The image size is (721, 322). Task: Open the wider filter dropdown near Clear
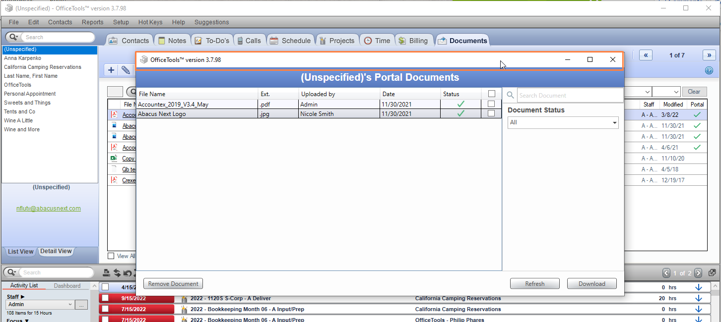tap(638, 92)
